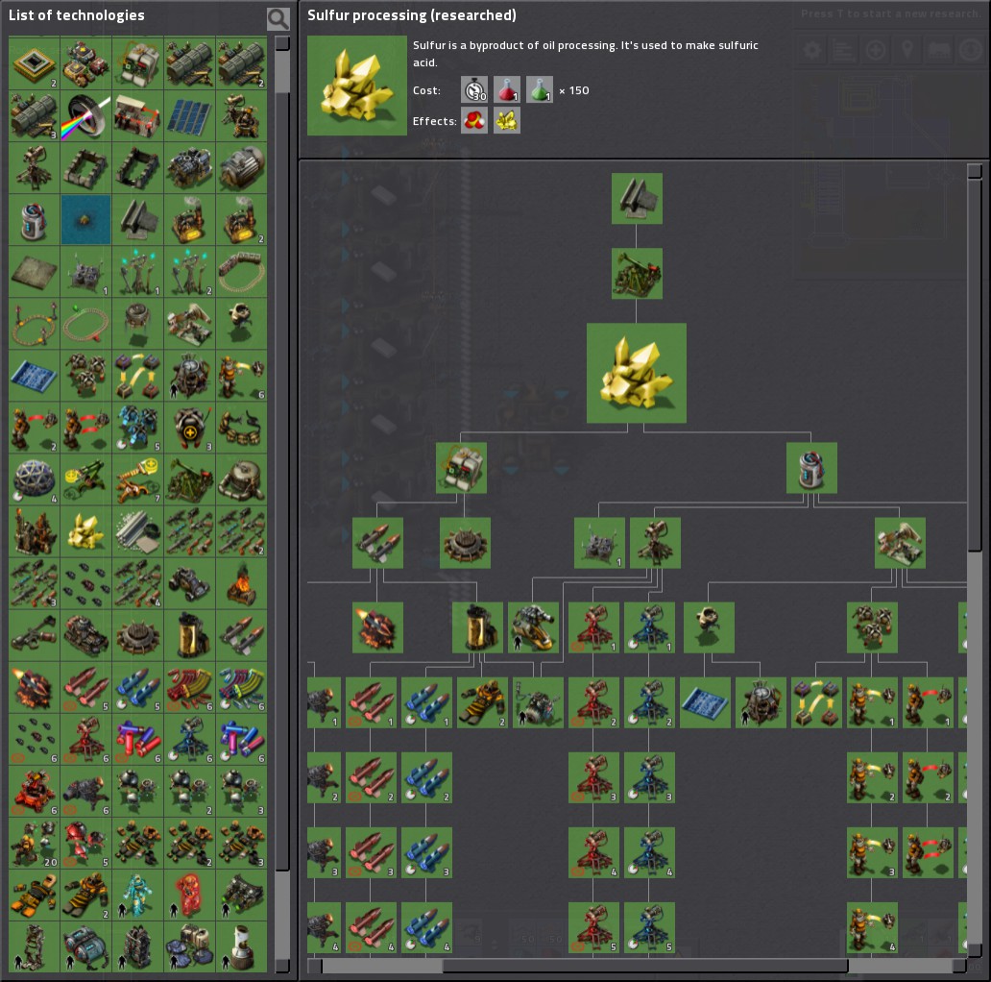
Task: Pick the sulfur crystal in the technology list
Action: [86, 531]
